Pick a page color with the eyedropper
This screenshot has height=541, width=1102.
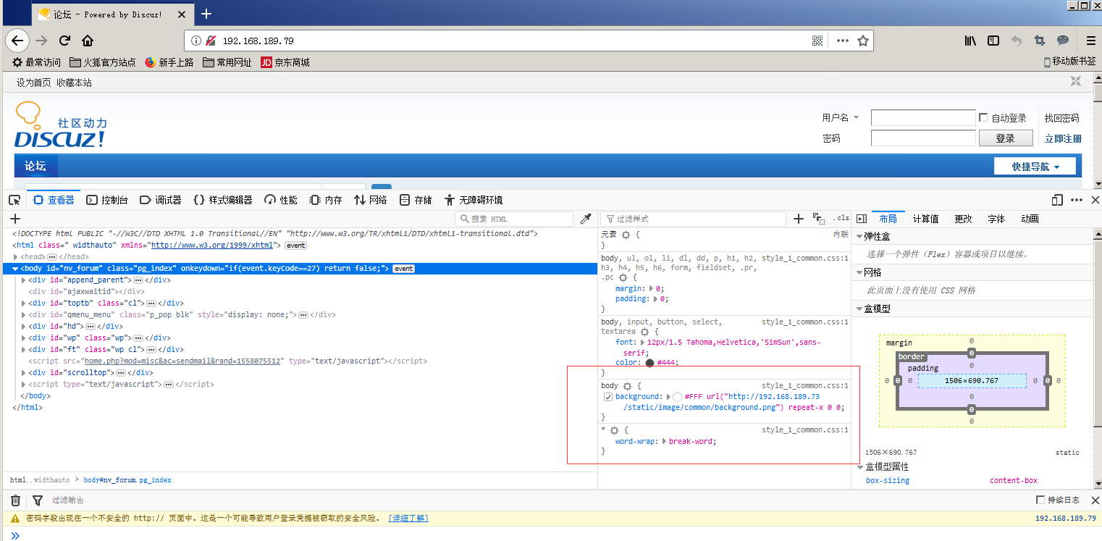[x=586, y=219]
